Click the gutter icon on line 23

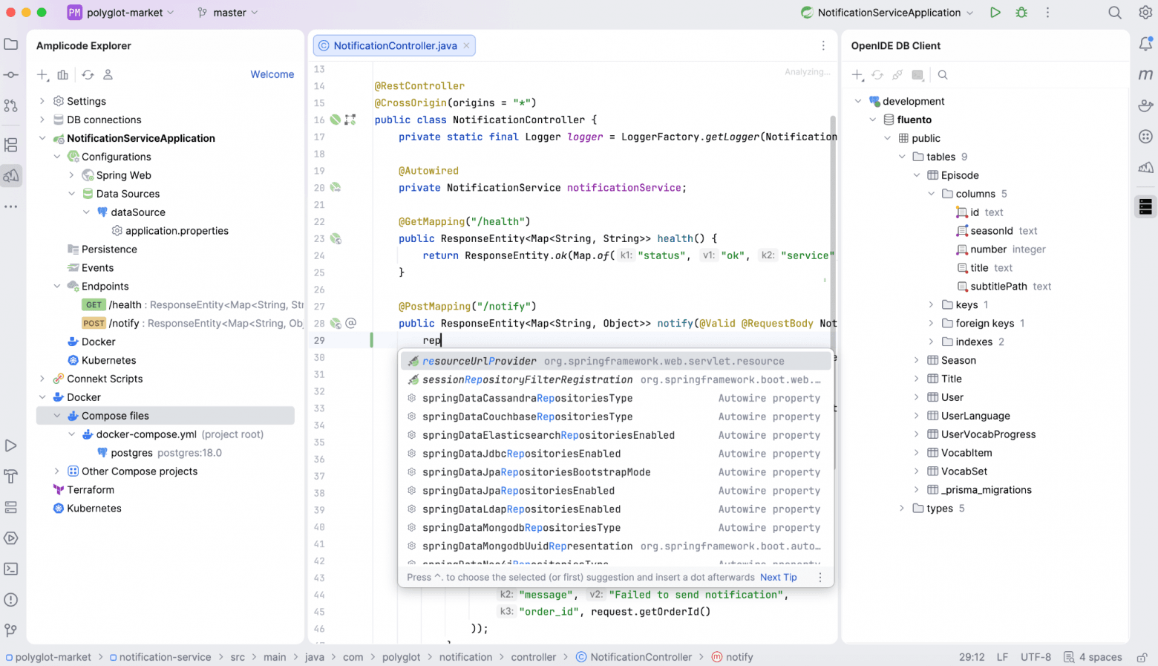pyautogui.click(x=336, y=239)
